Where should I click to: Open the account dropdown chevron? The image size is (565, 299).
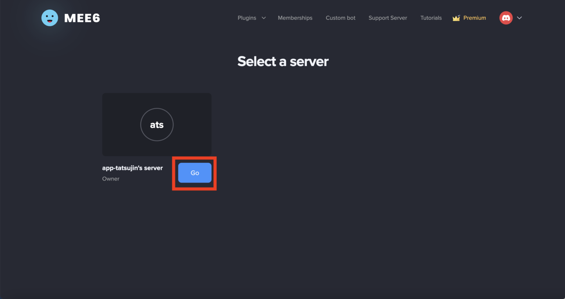[x=519, y=18]
